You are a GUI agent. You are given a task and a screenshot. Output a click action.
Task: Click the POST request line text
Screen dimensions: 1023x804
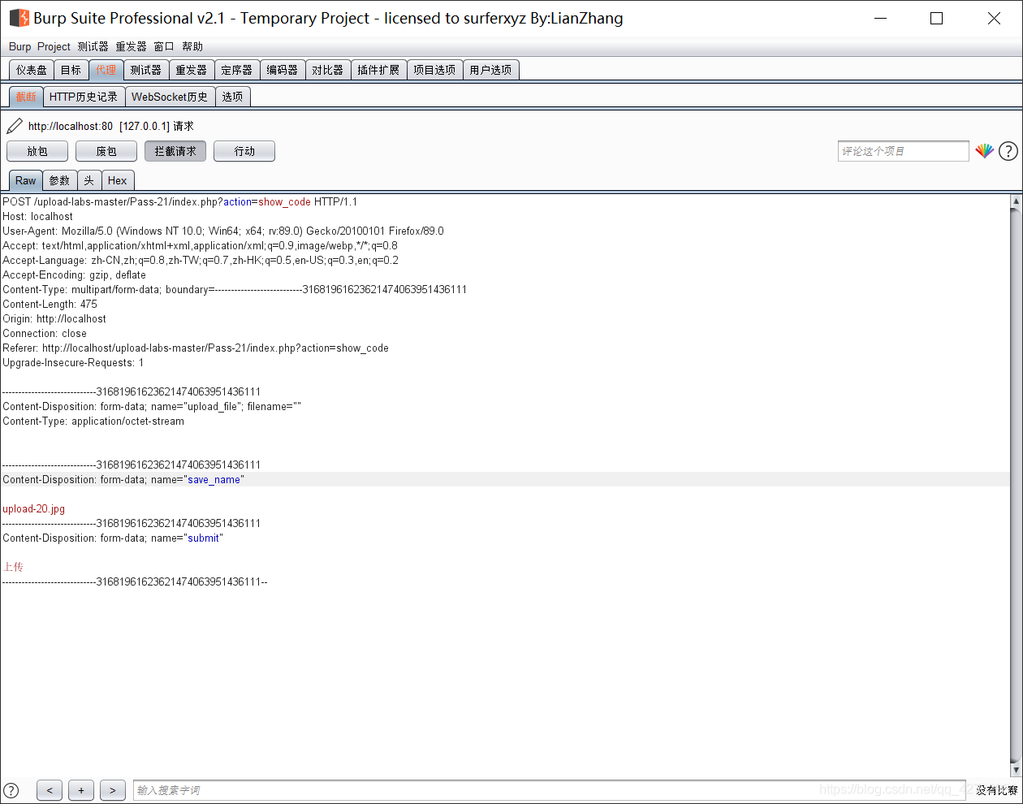click(179, 202)
